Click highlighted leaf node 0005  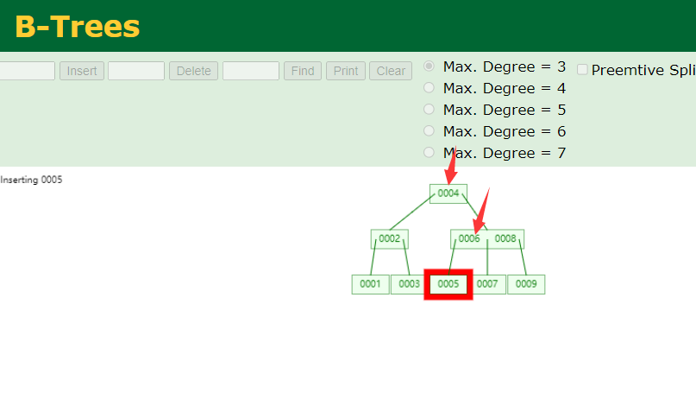pyautogui.click(x=448, y=284)
